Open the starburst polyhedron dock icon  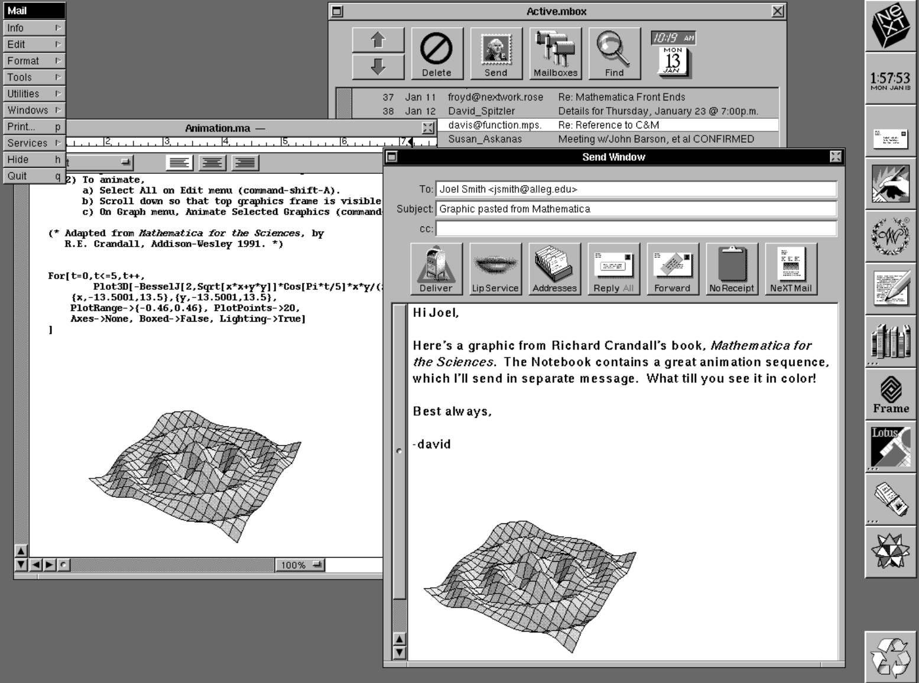(x=891, y=551)
